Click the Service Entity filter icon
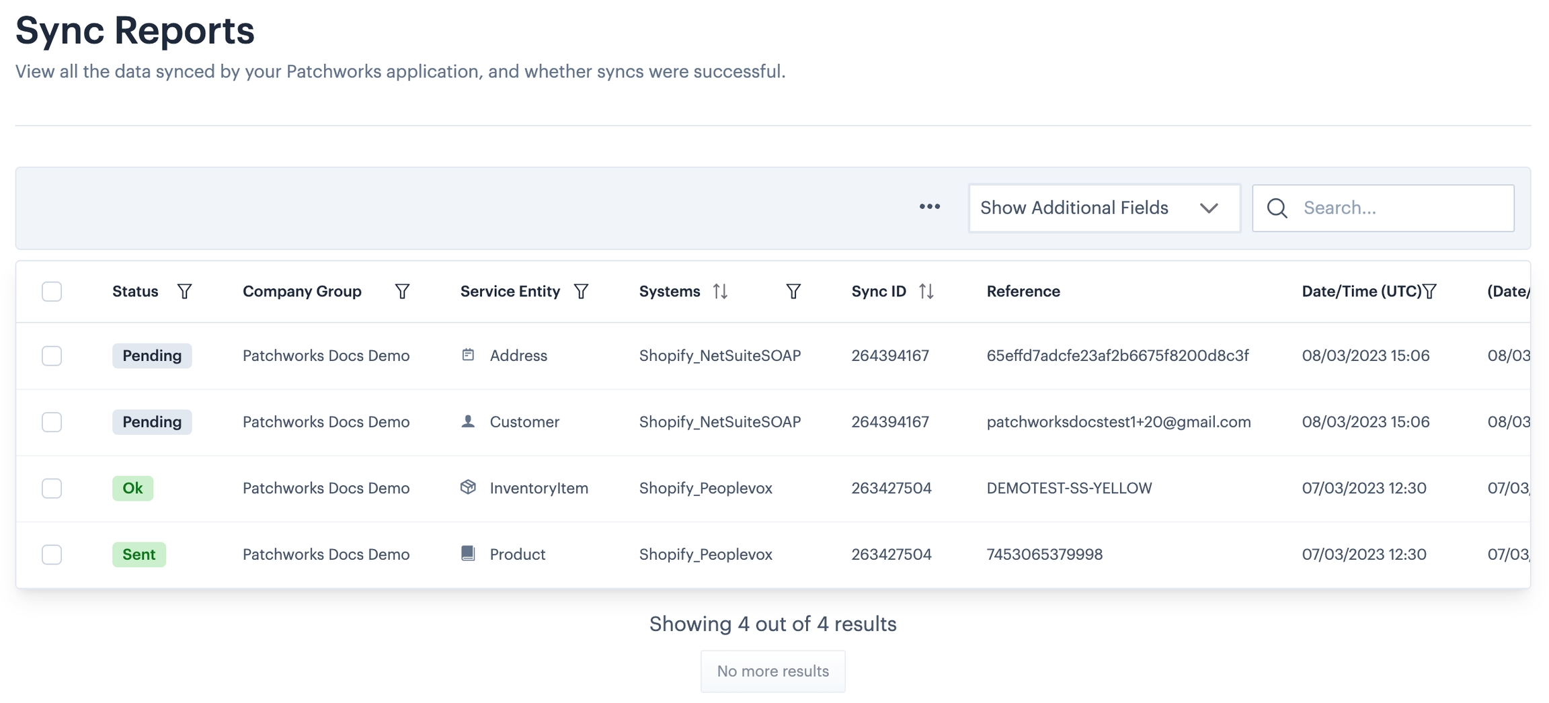The width and height of the screenshot is (1549, 703). 581,291
